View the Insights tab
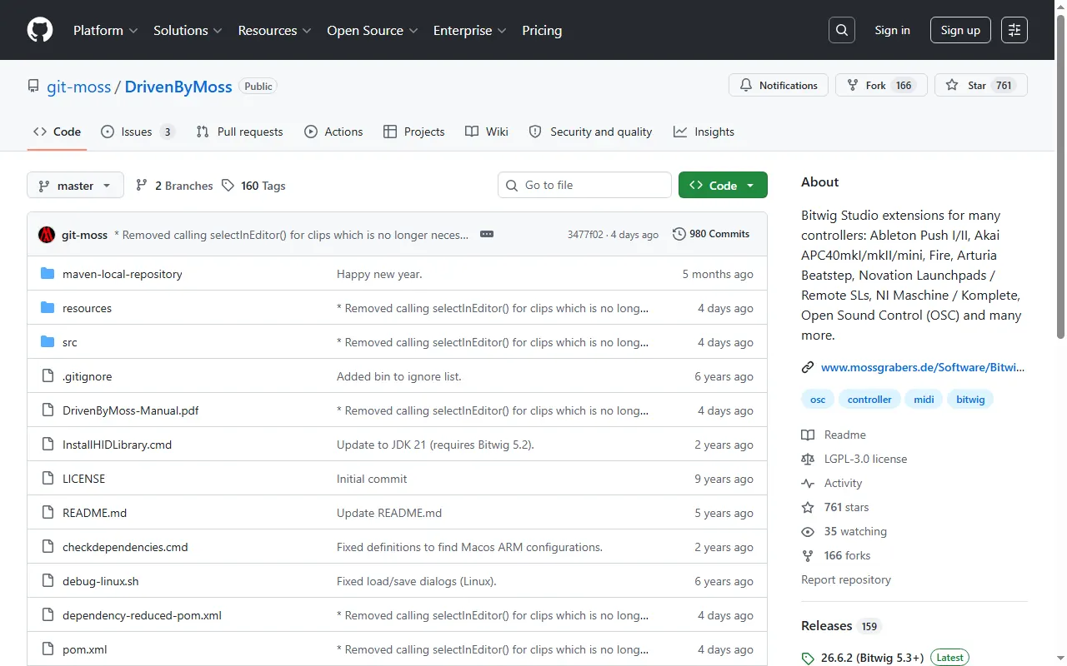Screen dimensions: 1067x666 (x=704, y=132)
